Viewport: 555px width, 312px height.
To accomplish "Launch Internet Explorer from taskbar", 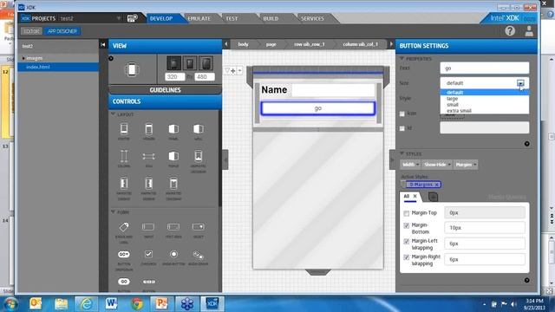I will (86, 304).
